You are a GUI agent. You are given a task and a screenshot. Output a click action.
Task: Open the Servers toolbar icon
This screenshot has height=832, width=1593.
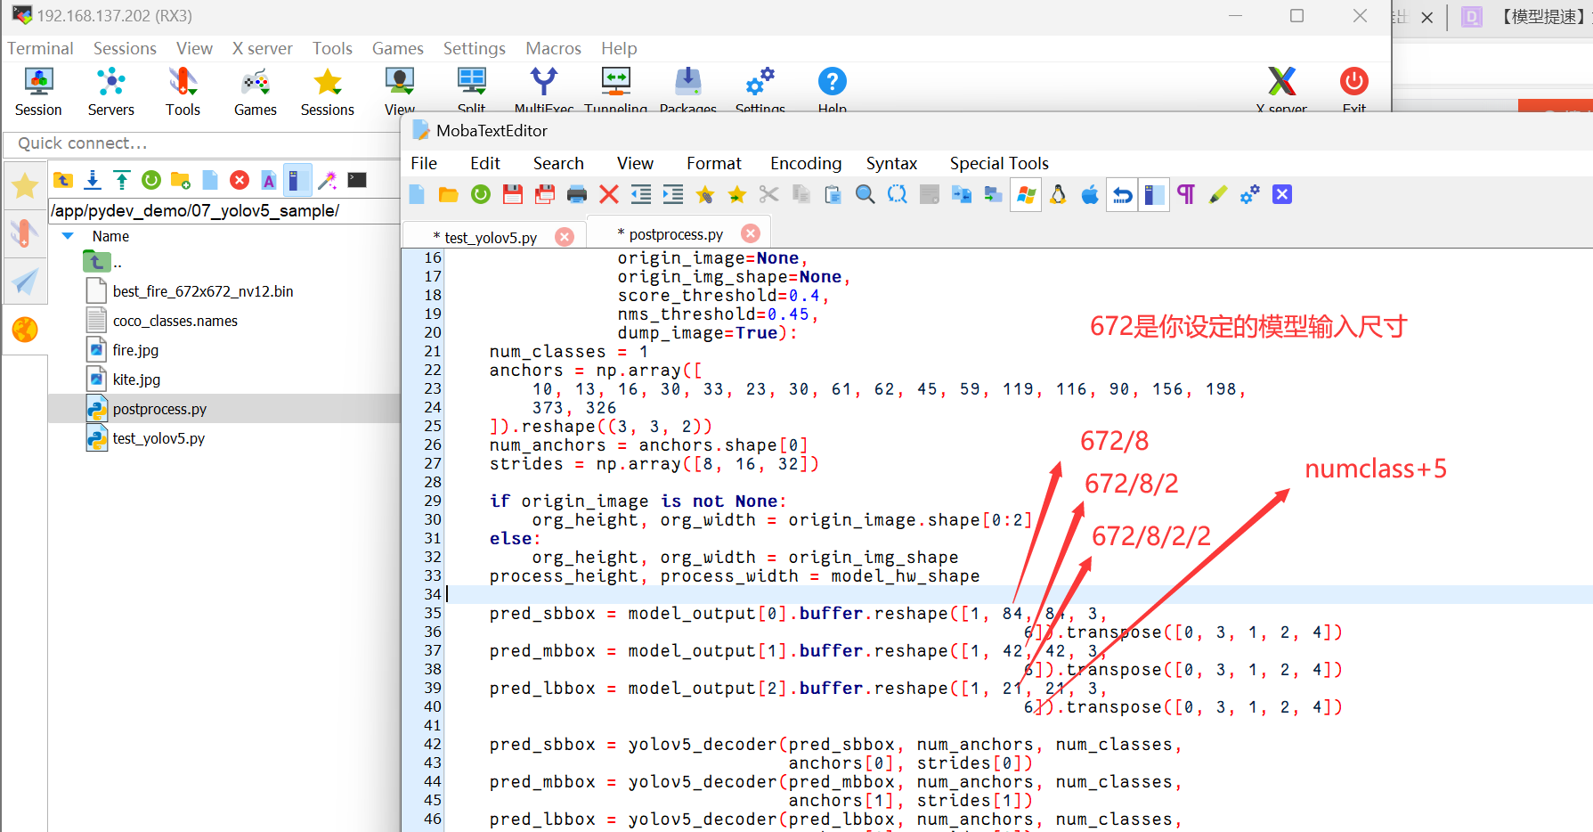111,92
